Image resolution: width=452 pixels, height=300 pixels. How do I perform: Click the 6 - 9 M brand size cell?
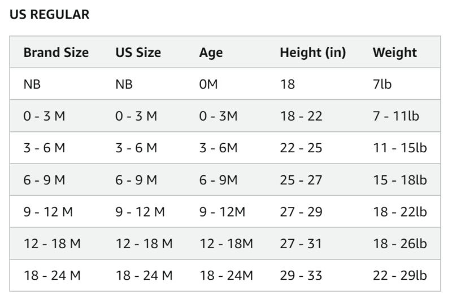44,180
